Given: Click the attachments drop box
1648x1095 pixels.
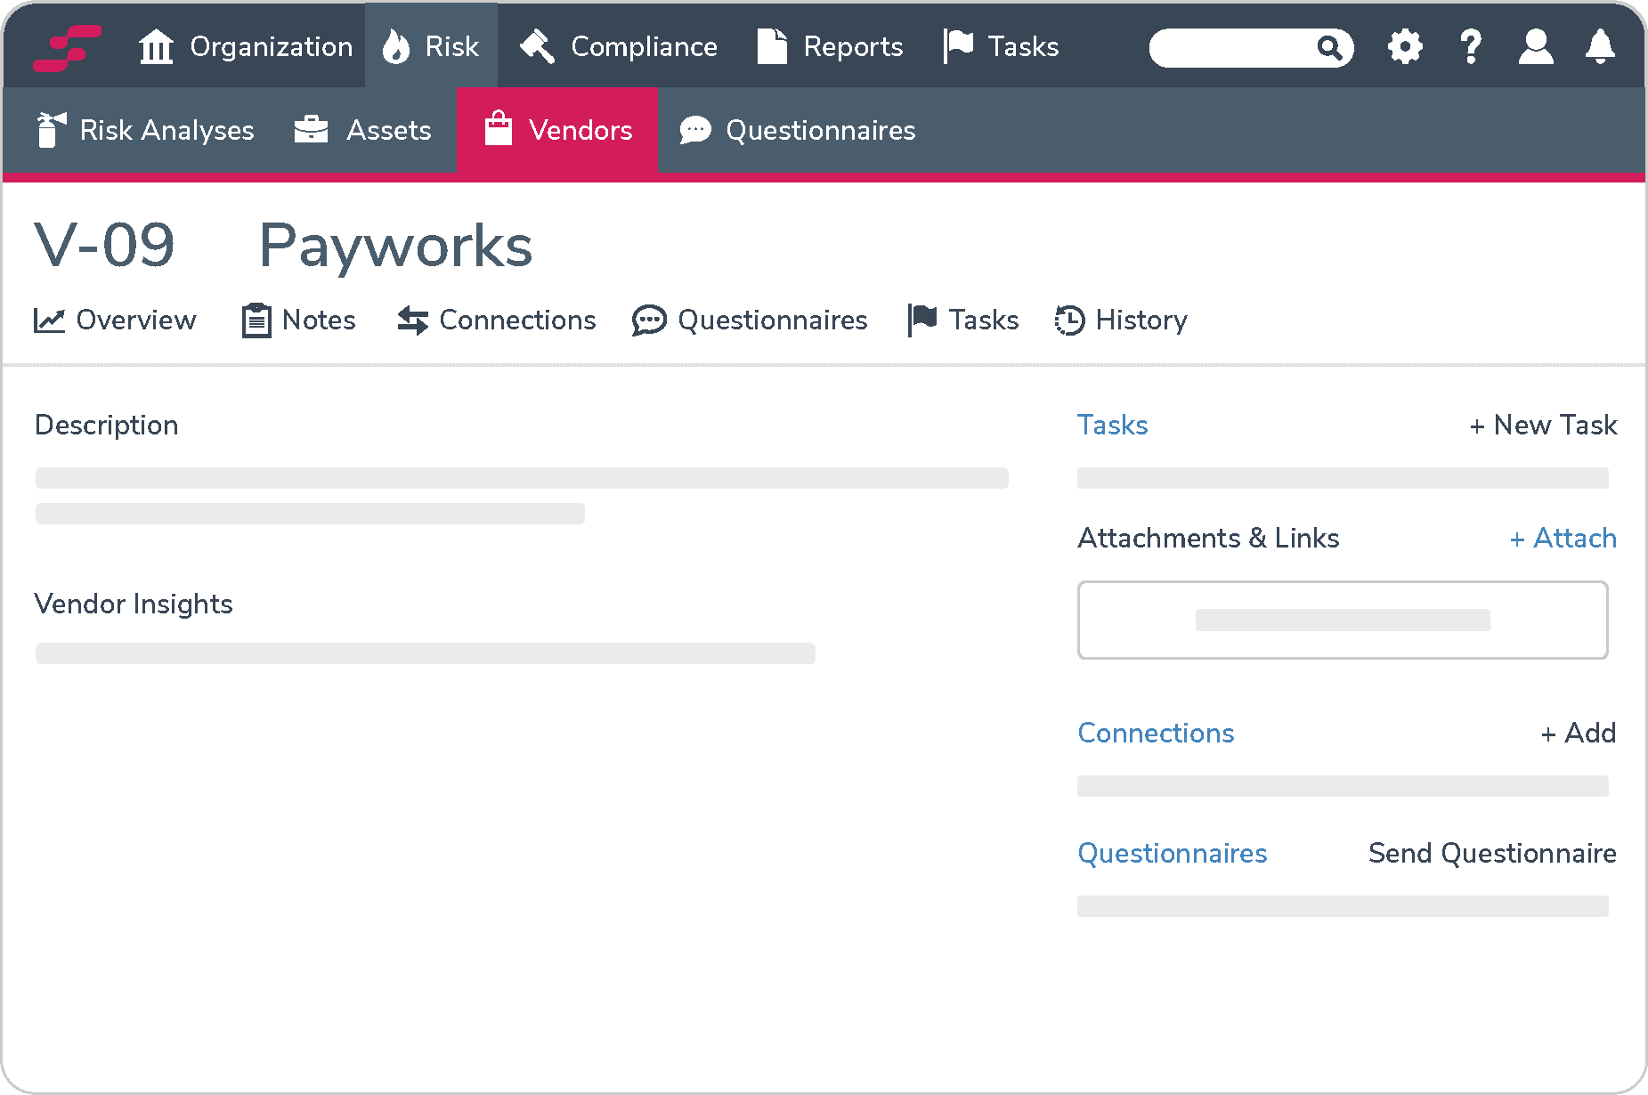Looking at the screenshot, I should pyautogui.click(x=1343, y=620).
